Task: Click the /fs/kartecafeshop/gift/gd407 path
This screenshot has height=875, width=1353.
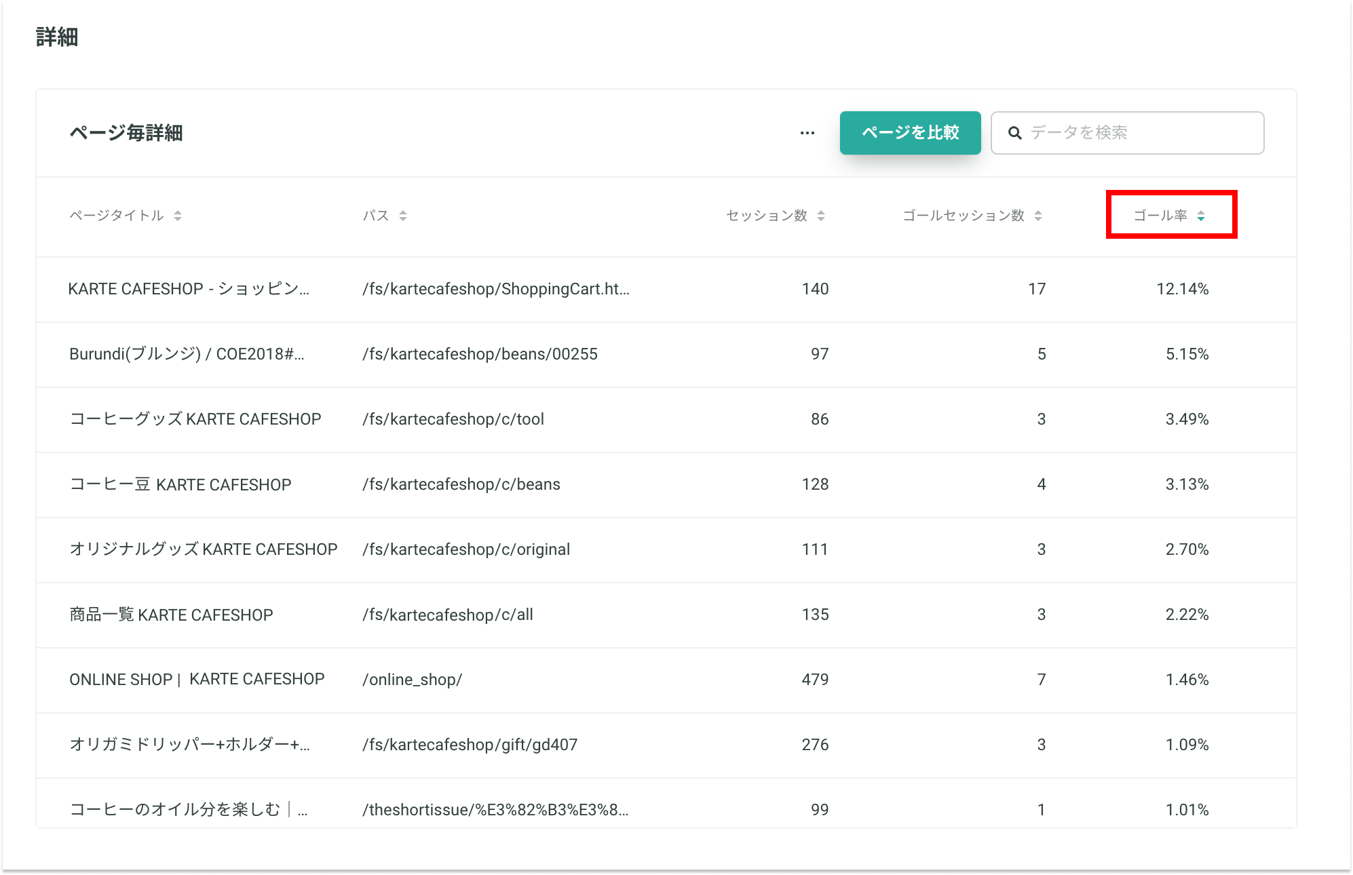Action: 470,745
